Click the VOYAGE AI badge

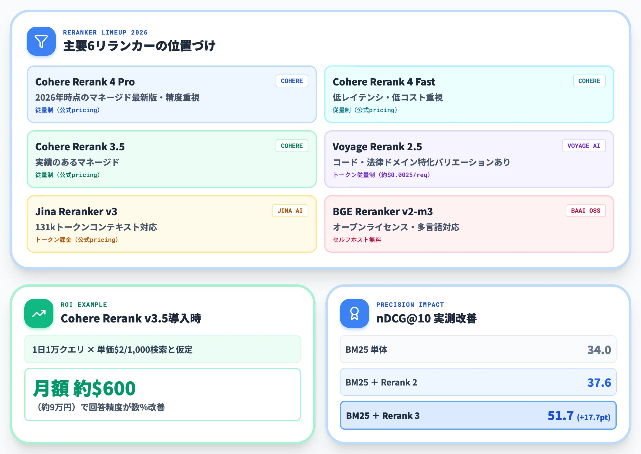(x=584, y=146)
